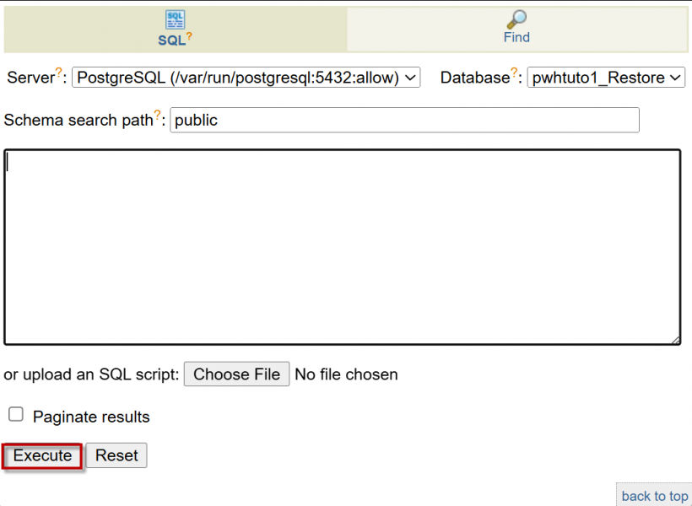The width and height of the screenshot is (692, 506).
Task: Expand the Server PostgreSQL dropdown
Action: tap(246, 78)
